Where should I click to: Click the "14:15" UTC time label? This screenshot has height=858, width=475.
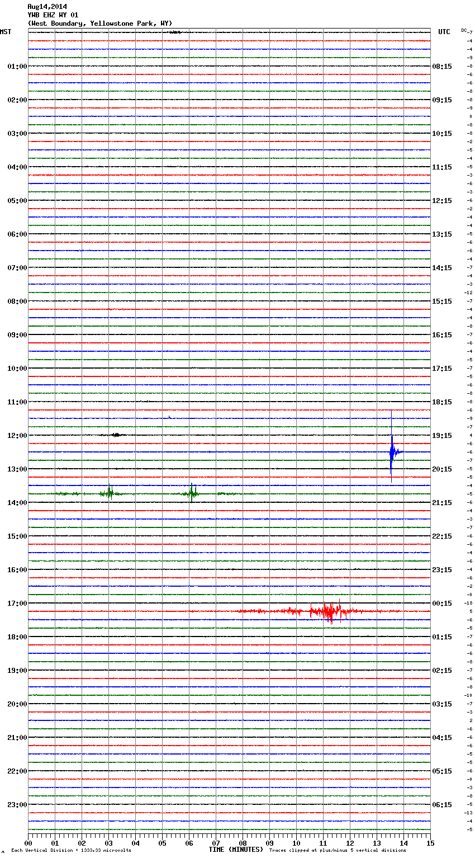coord(442,268)
